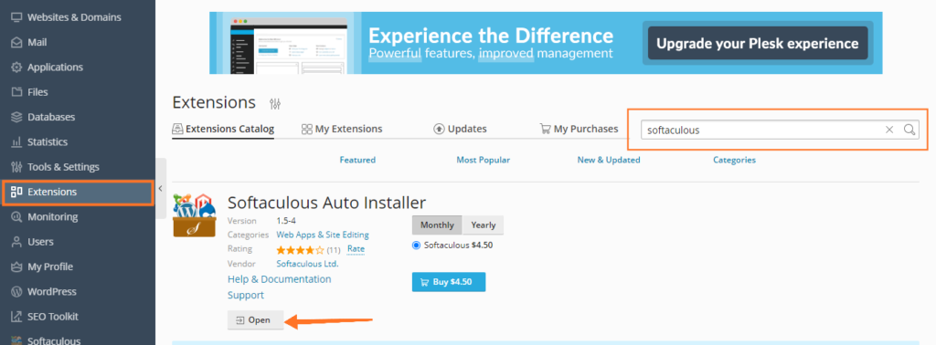Screen dimensions: 936x345
Task: Click the Open button for Softaculous
Action: [x=256, y=320]
